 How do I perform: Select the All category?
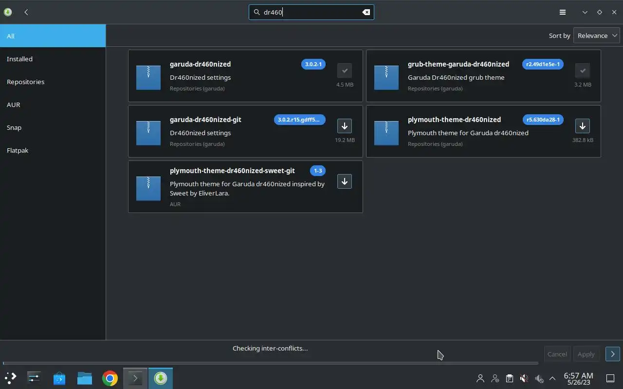[53, 36]
